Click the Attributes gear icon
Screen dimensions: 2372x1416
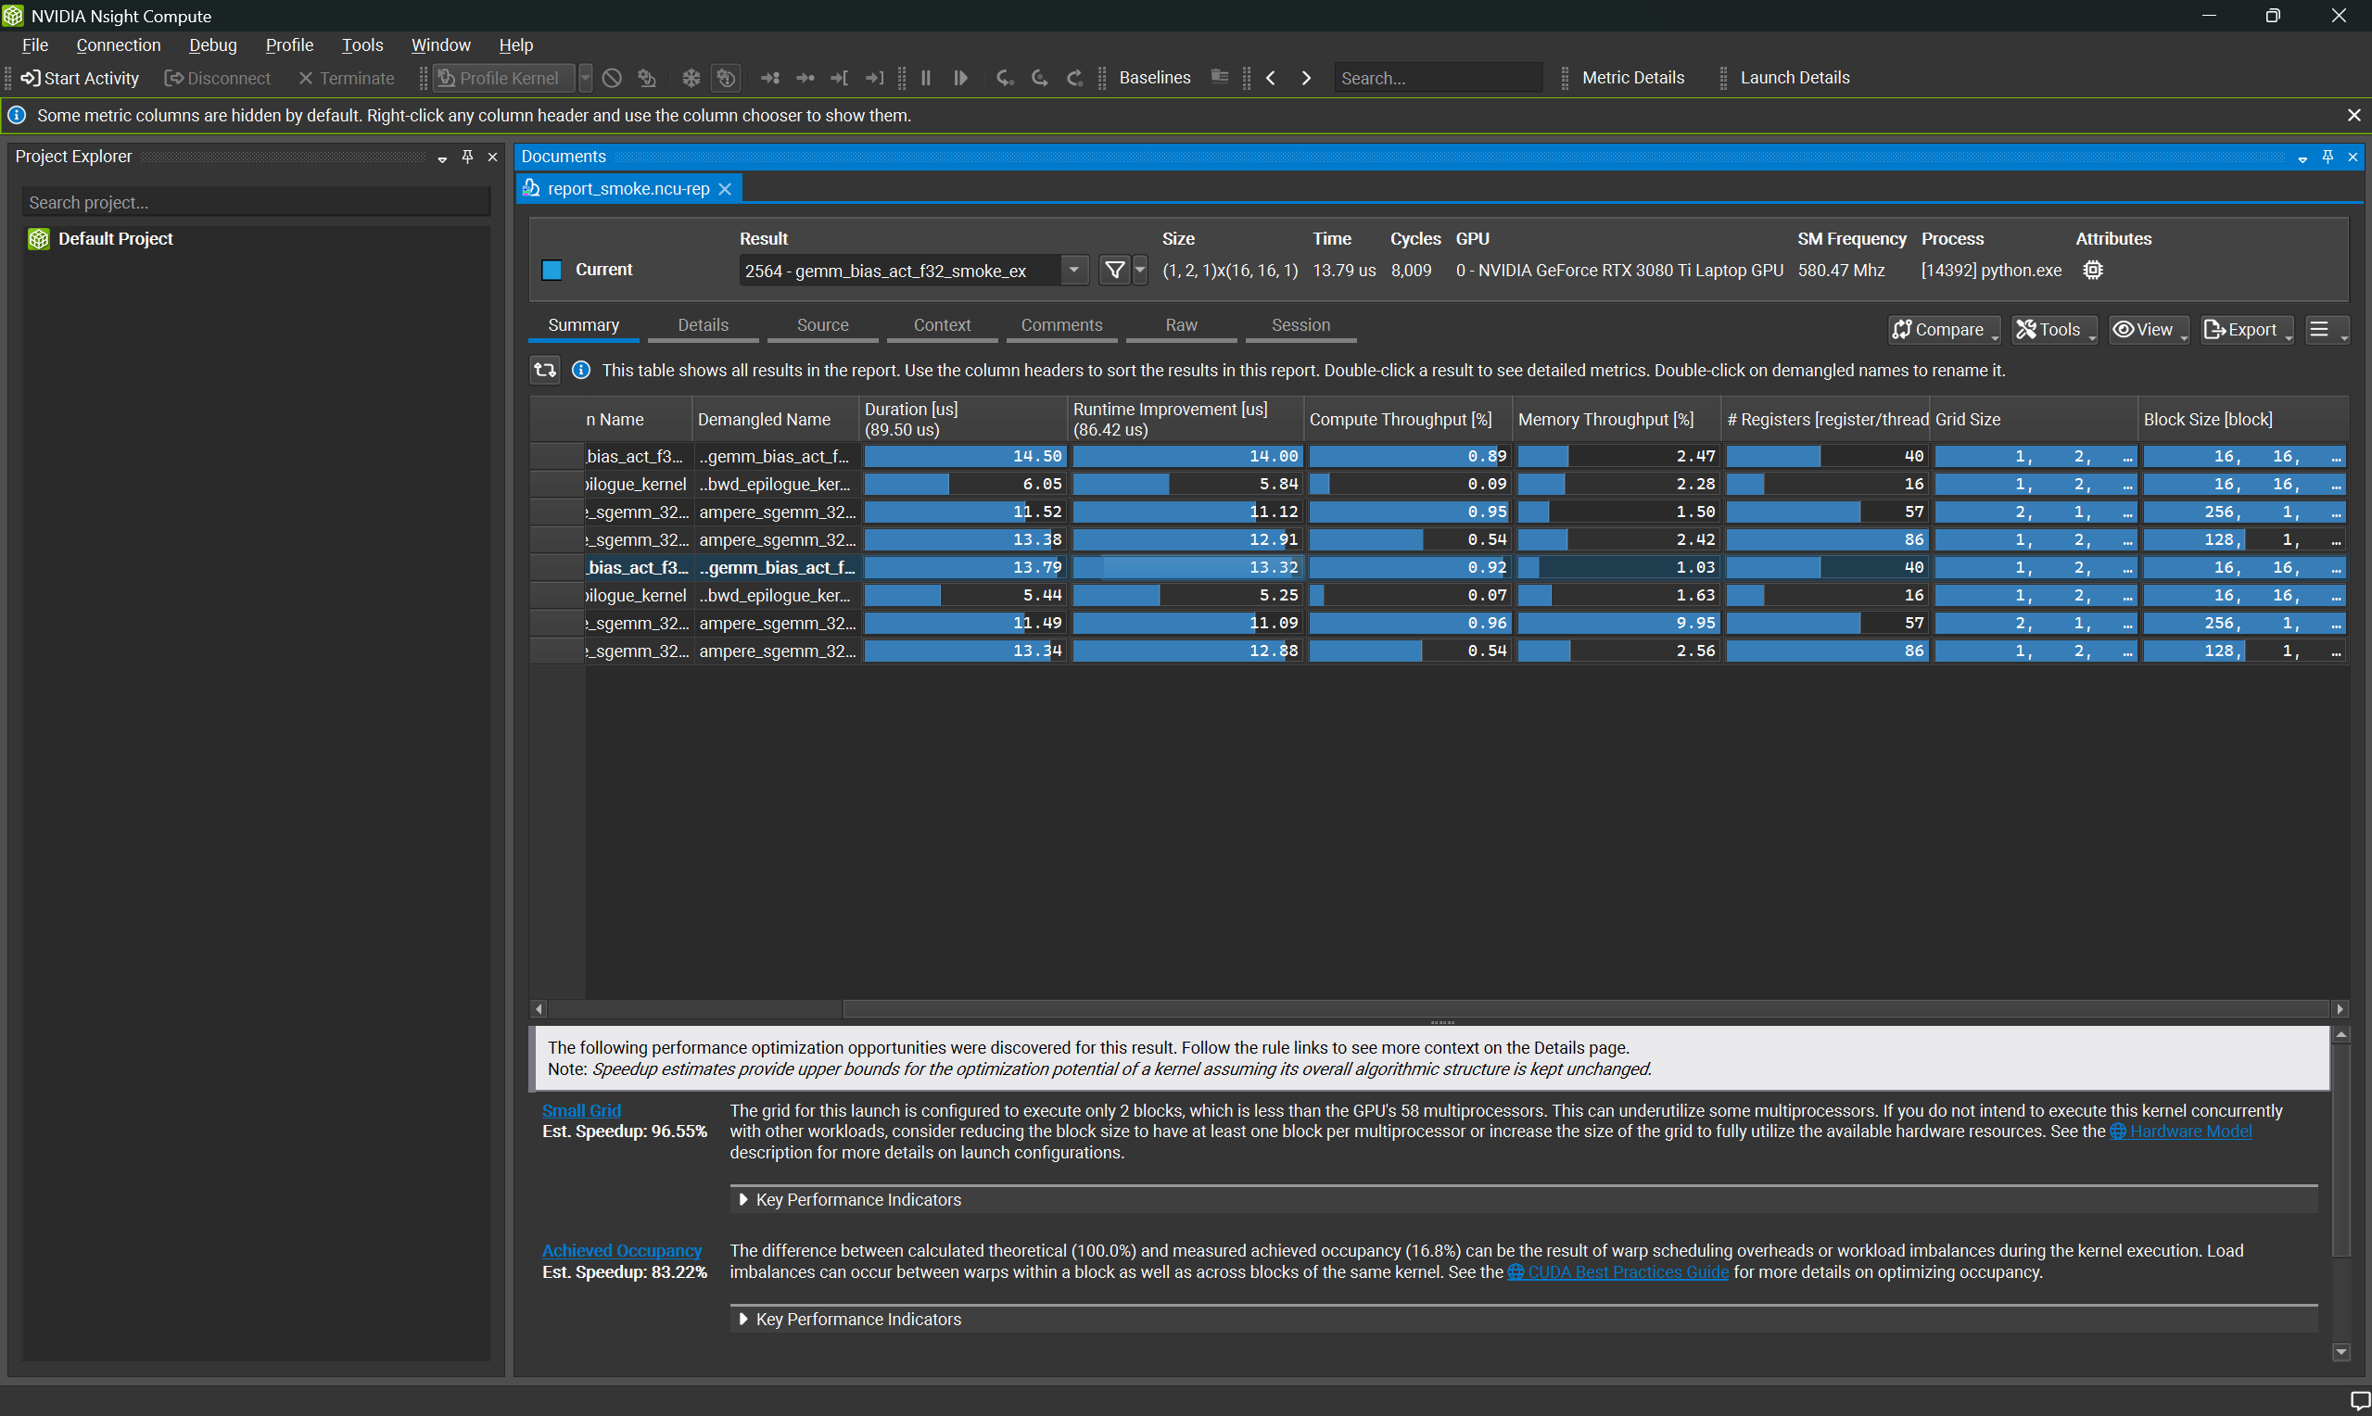pos(2091,270)
